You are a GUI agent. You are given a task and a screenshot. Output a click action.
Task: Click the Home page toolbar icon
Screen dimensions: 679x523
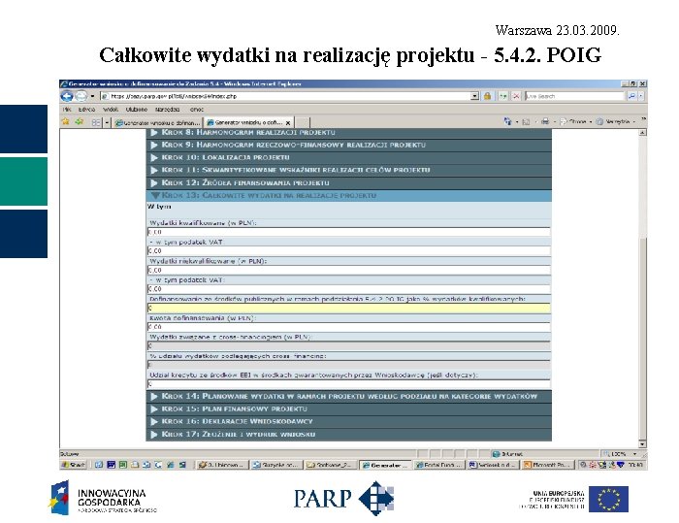tap(507, 121)
